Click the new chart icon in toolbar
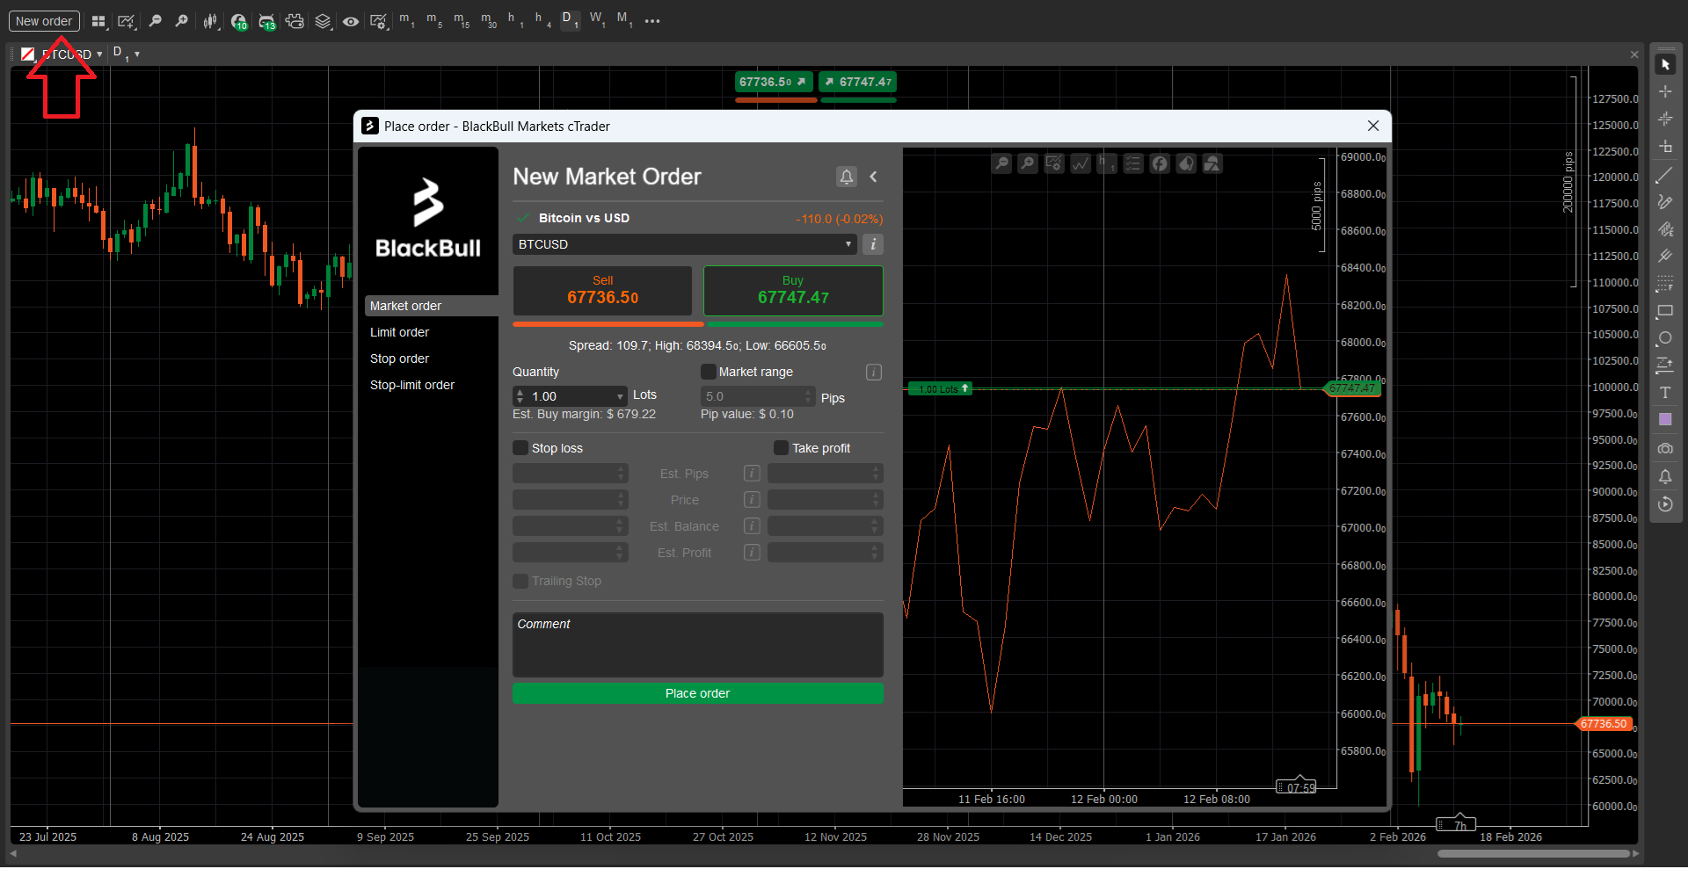1688x869 pixels. [127, 21]
